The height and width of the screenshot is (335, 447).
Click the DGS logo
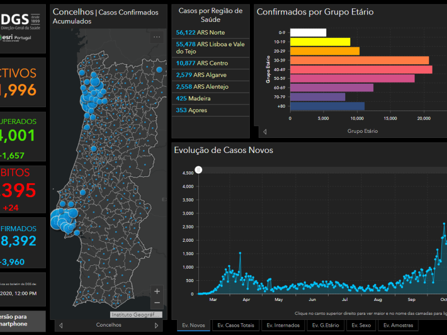click(20, 21)
